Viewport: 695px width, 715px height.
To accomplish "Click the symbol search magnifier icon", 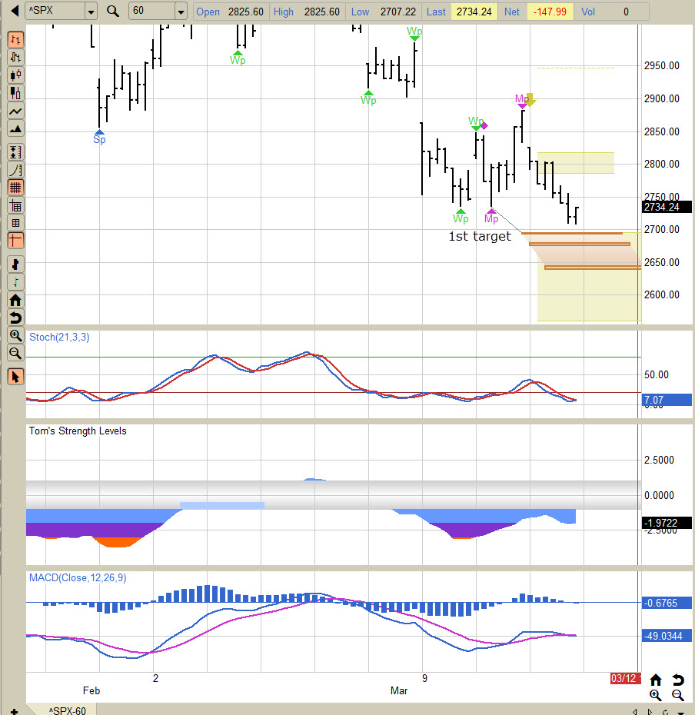I will pos(113,11).
